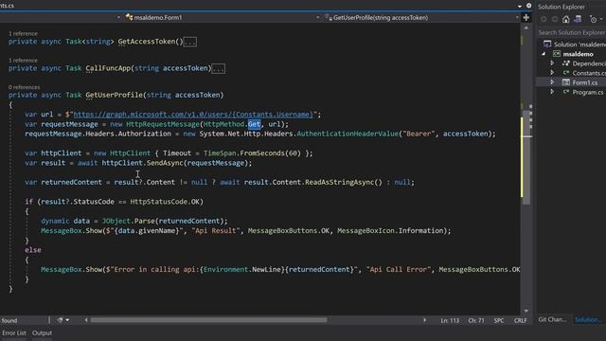The width and height of the screenshot is (606, 341).
Task: Open the open-documents list dropdown arrow
Action: click(x=520, y=6)
